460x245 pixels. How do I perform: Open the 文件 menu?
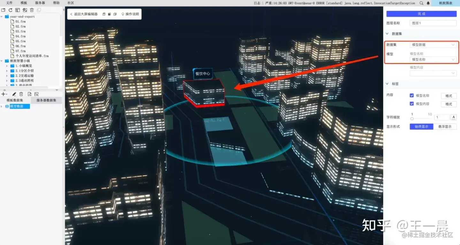(10, 3)
